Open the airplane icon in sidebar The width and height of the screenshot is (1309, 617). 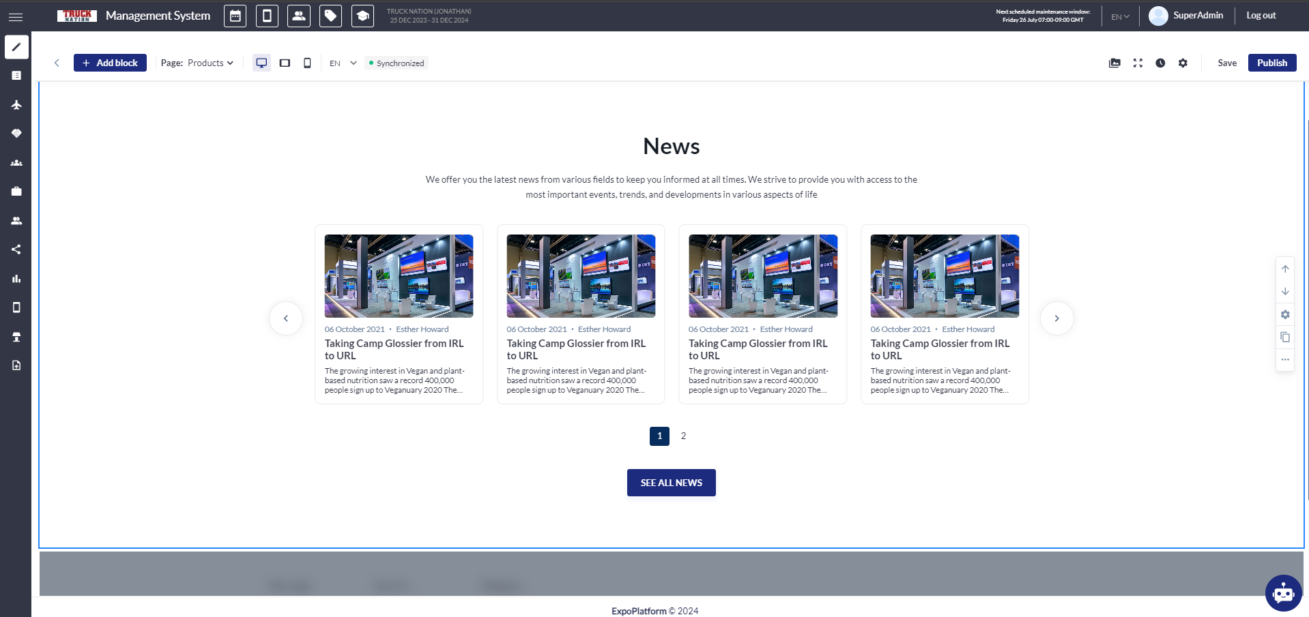(x=16, y=104)
